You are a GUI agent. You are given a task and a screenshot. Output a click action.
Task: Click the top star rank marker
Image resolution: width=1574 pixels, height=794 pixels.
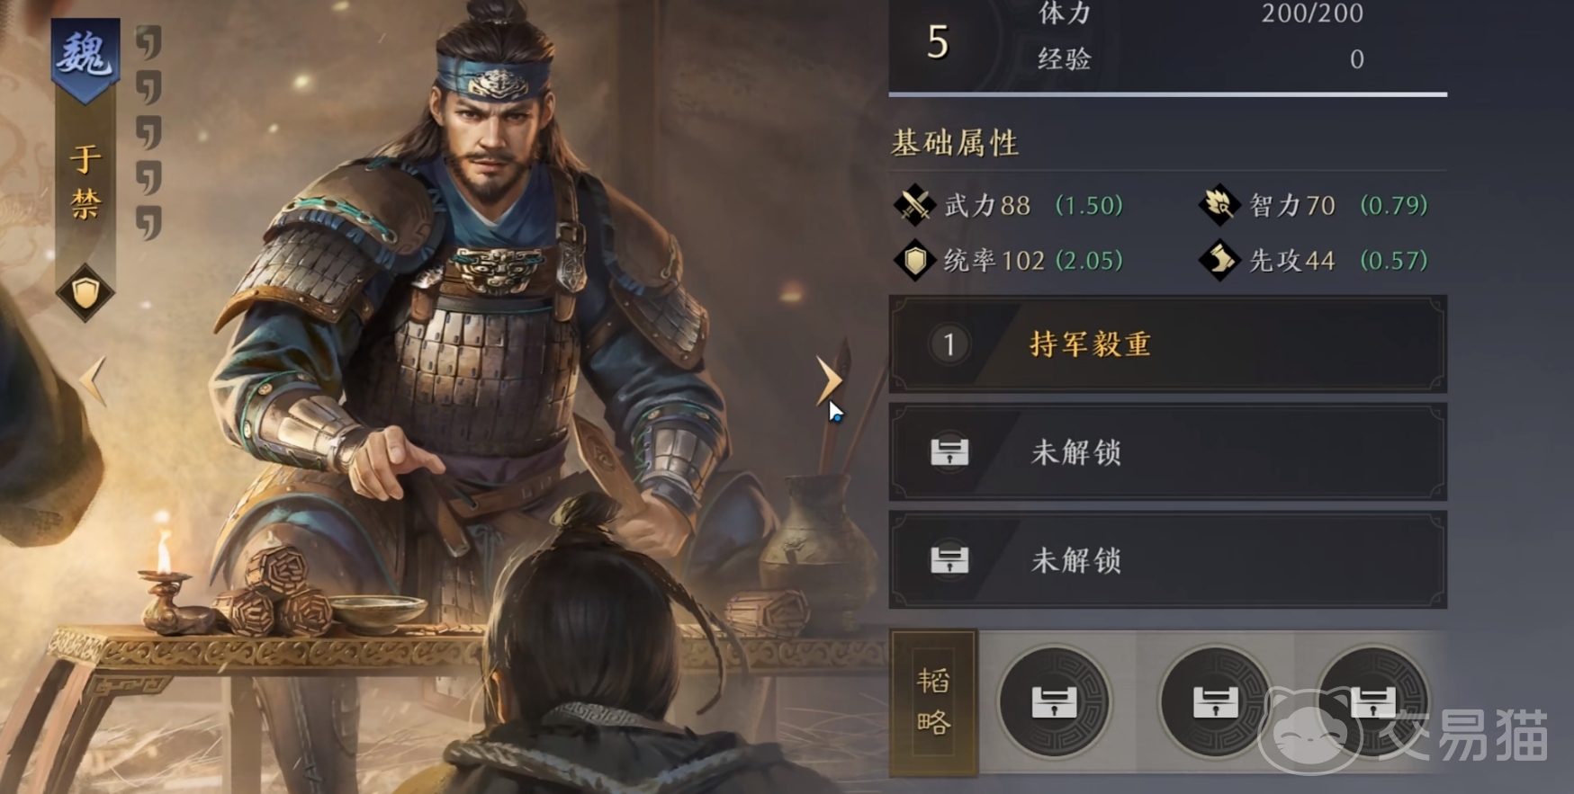(148, 42)
